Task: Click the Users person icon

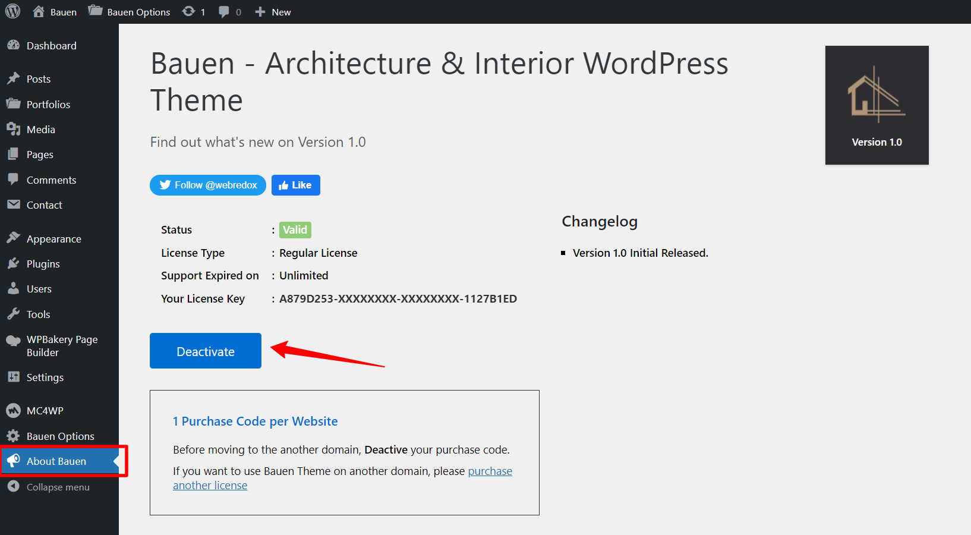Action: pyautogui.click(x=13, y=288)
